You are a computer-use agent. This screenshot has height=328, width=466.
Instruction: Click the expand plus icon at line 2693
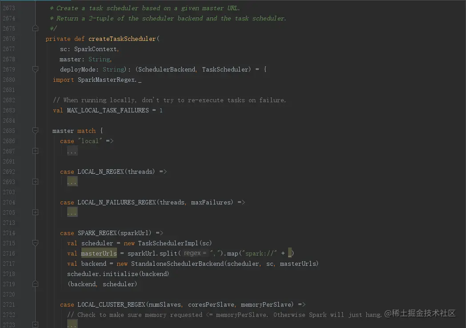[35, 181]
